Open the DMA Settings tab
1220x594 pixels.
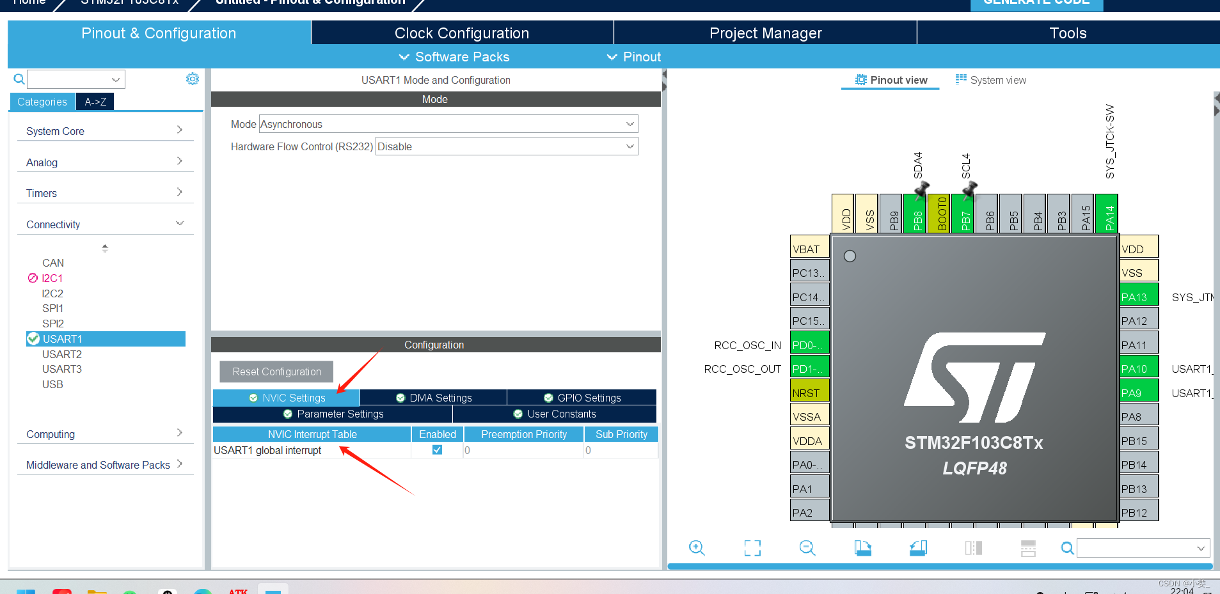pos(434,397)
